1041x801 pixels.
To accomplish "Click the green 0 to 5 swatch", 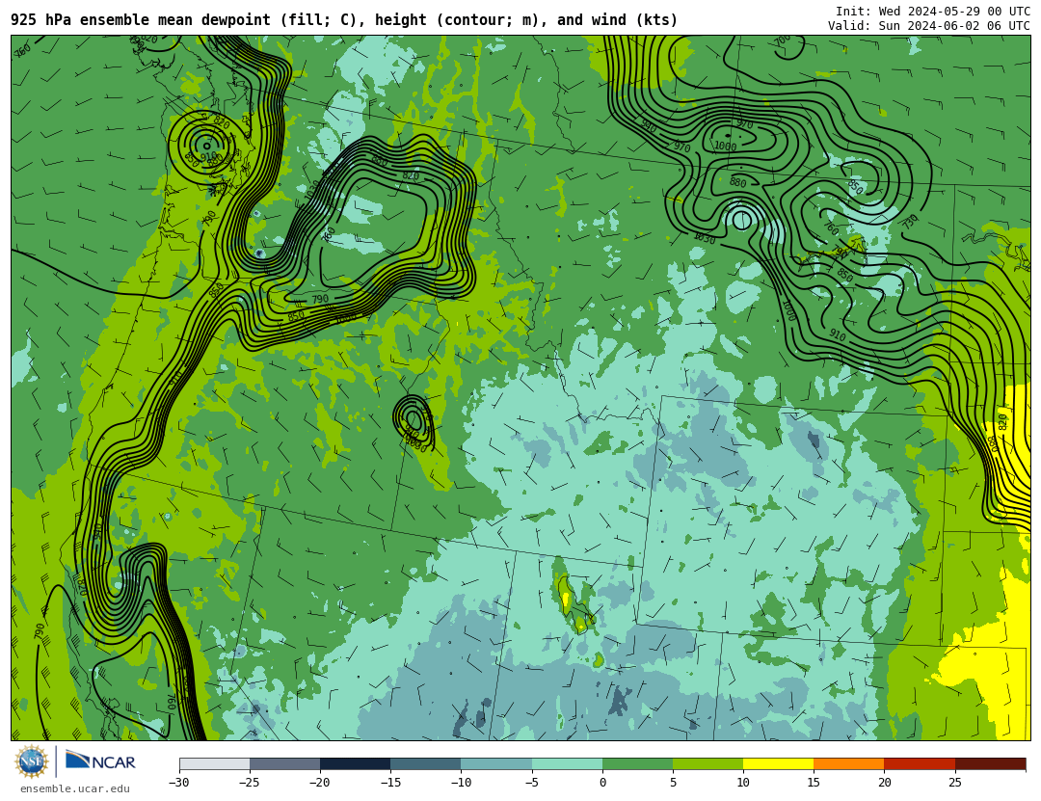I will (x=637, y=763).
